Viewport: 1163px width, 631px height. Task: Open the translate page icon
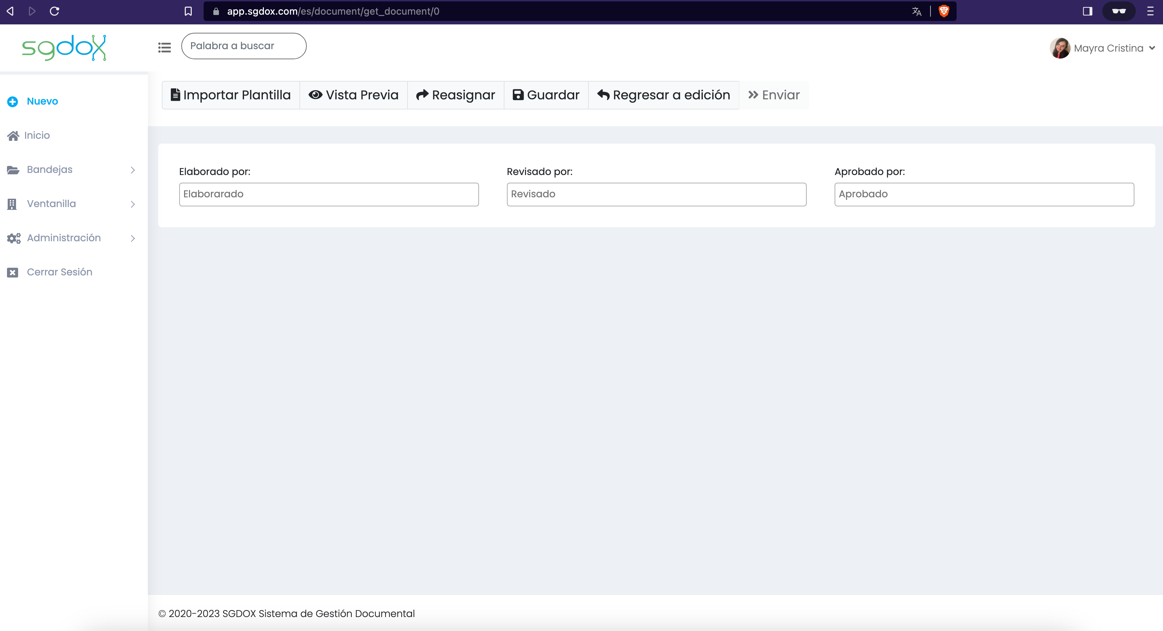point(917,11)
